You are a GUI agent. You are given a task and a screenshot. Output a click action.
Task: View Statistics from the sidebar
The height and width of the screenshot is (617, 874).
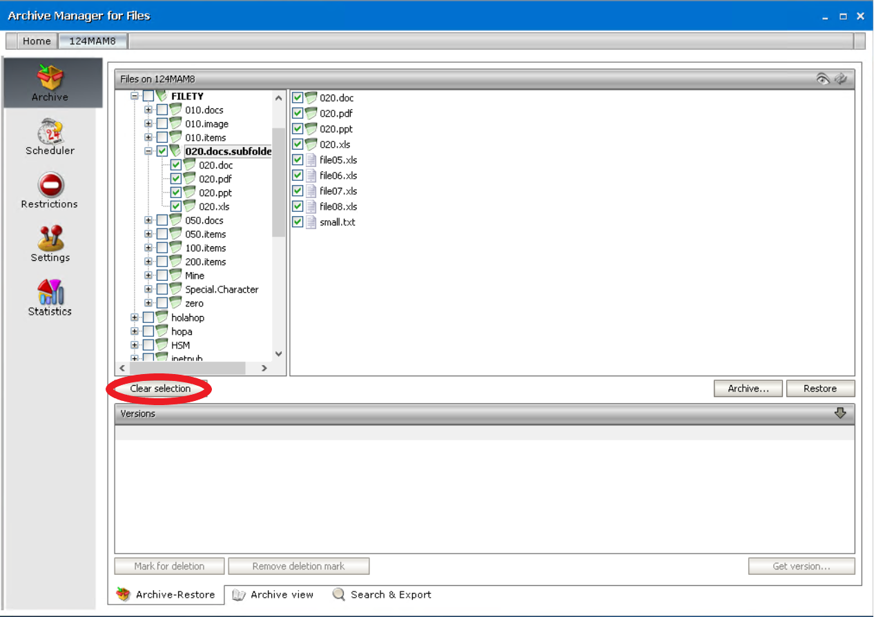pyautogui.click(x=49, y=298)
